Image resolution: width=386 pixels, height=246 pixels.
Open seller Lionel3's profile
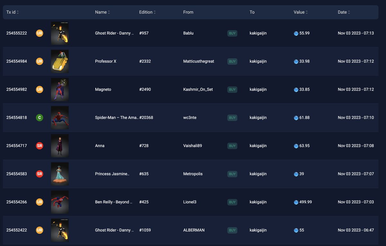pos(189,202)
